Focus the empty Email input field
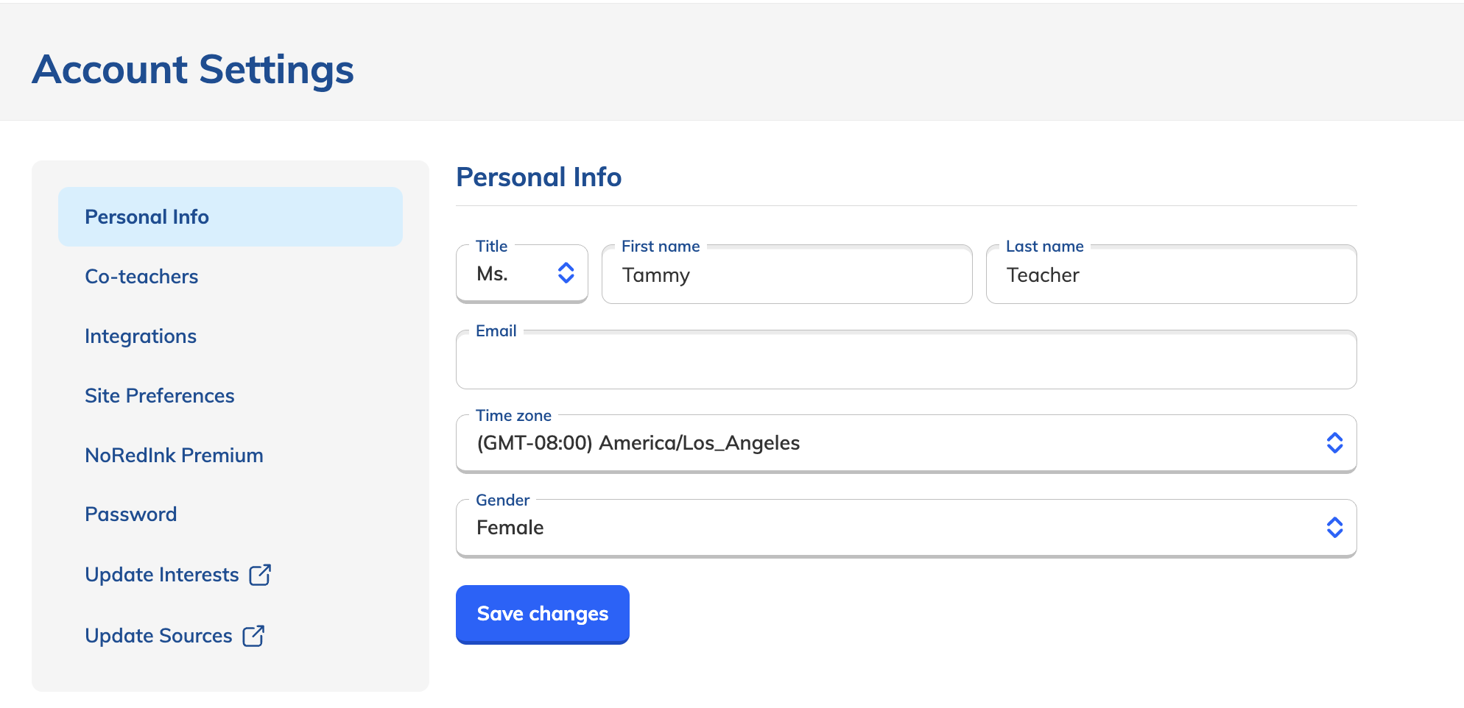The image size is (1464, 708). pos(906,360)
